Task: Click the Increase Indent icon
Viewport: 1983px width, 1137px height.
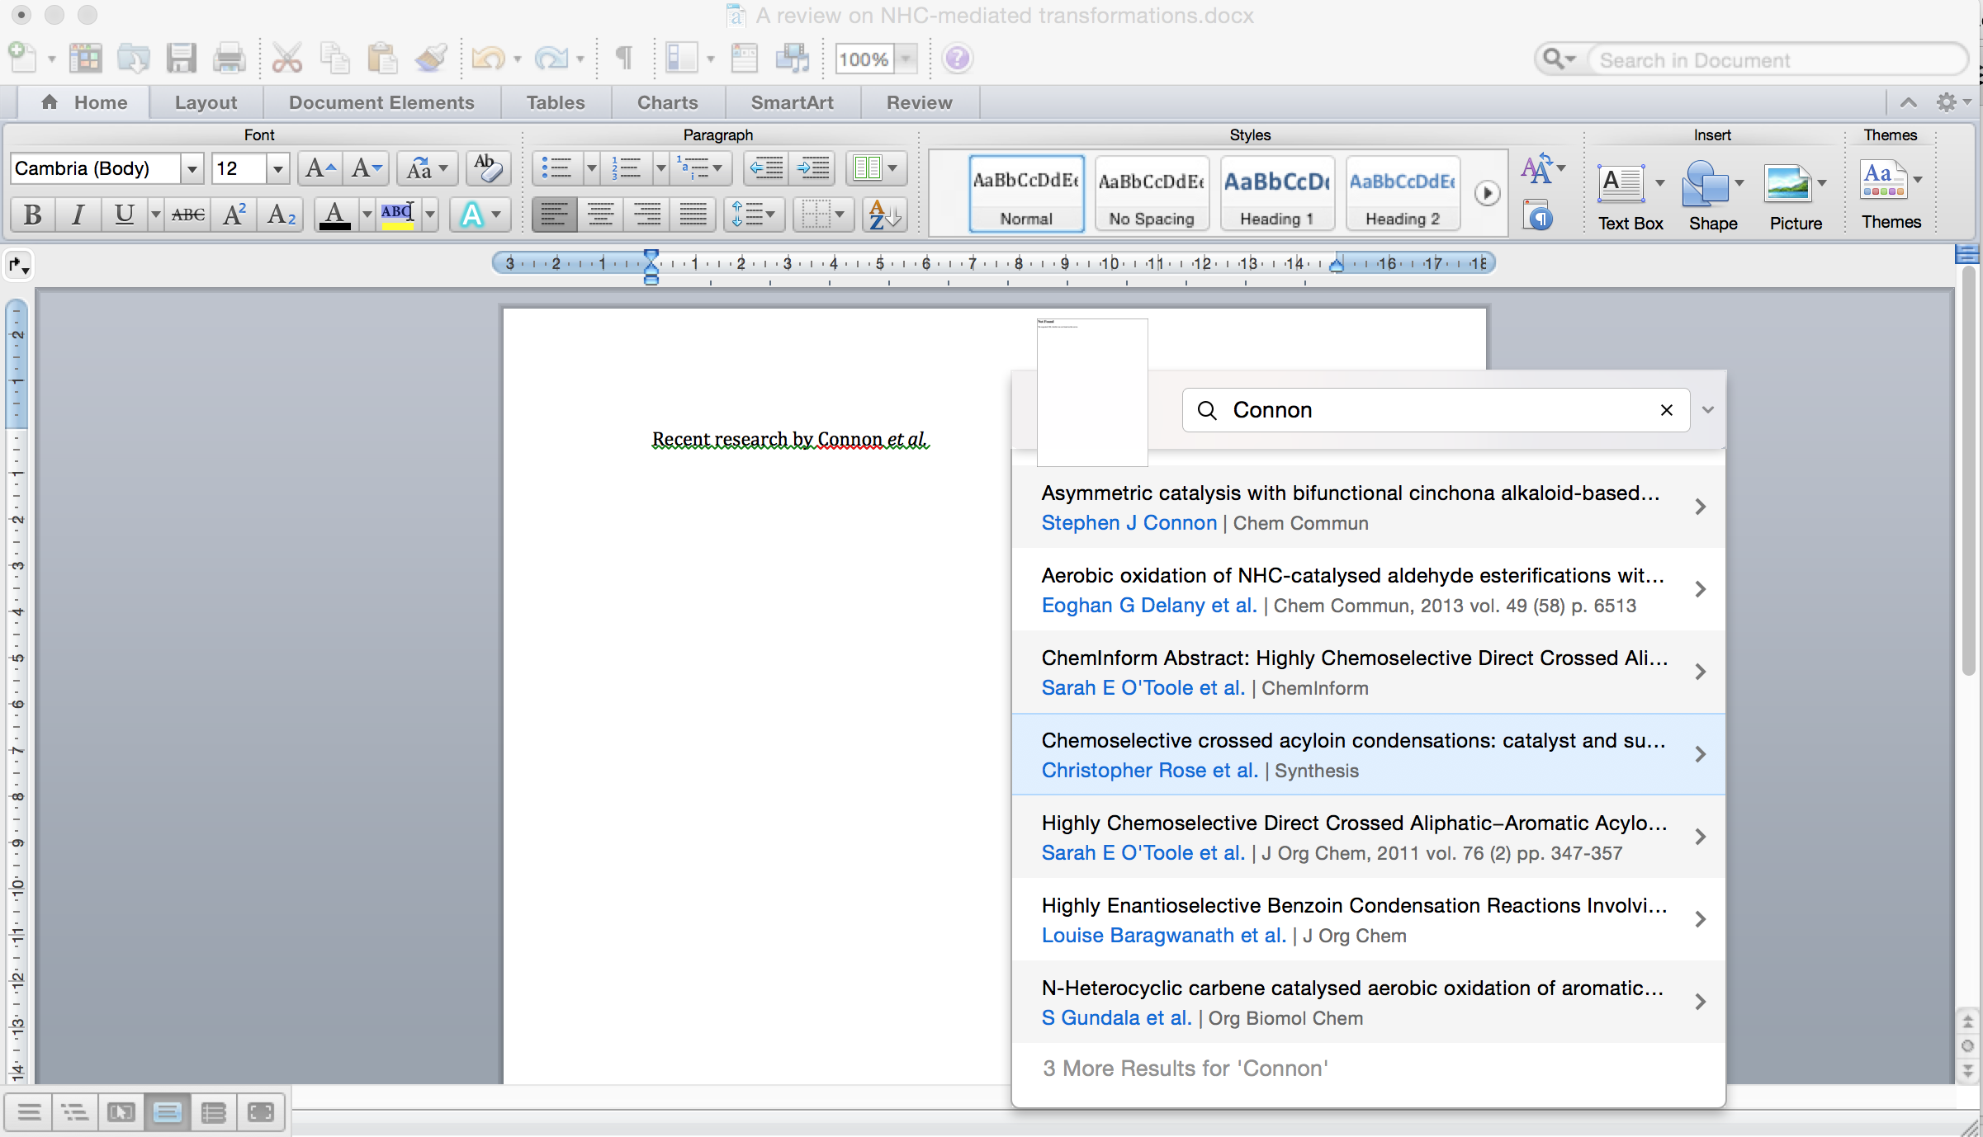Action: [x=815, y=167]
